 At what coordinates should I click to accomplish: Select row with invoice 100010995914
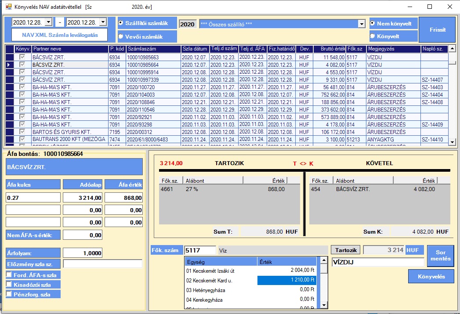226,72
